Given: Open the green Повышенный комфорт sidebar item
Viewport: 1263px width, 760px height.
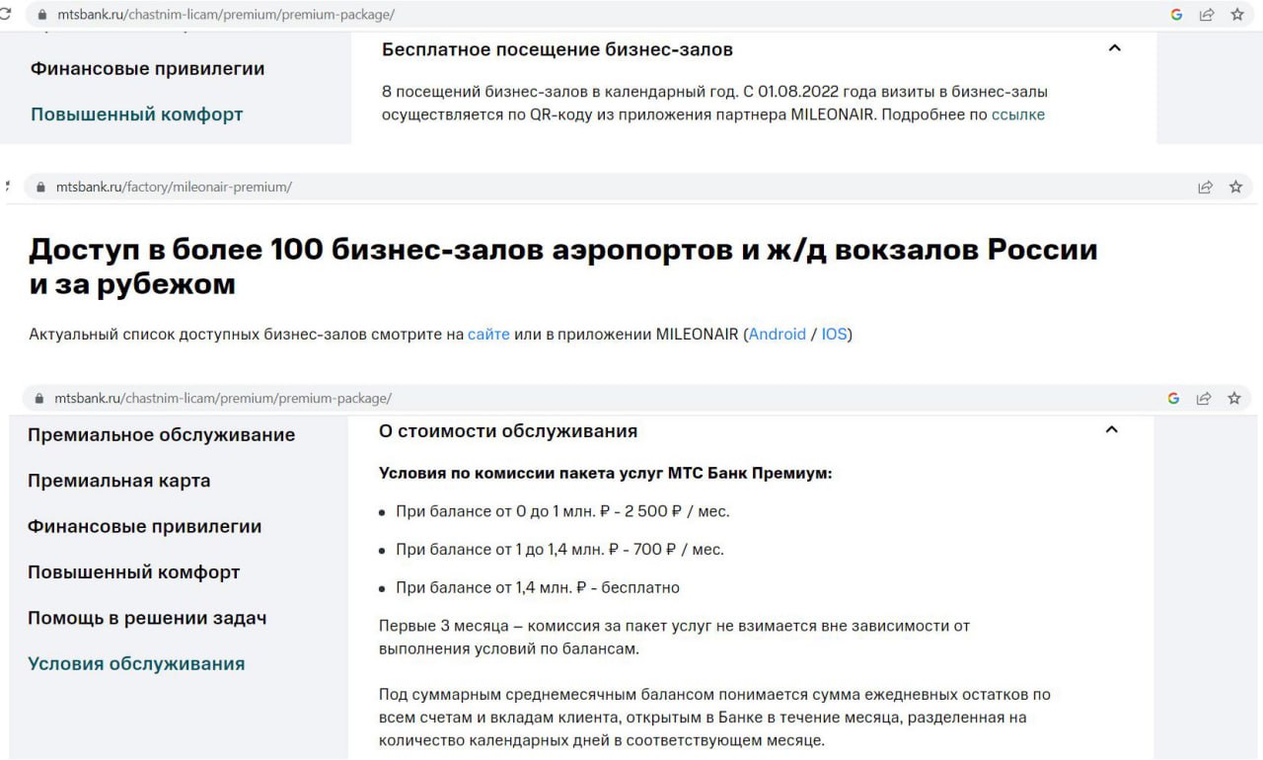Looking at the screenshot, I should (x=136, y=114).
